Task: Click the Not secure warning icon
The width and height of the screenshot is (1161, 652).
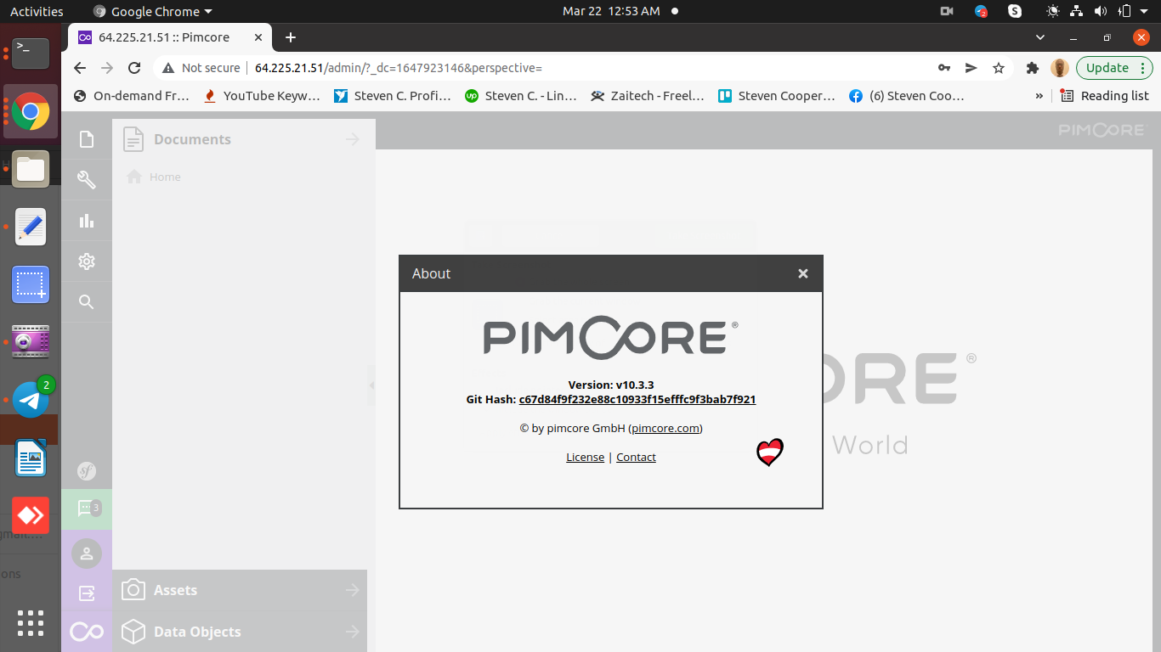Action: 168,68
